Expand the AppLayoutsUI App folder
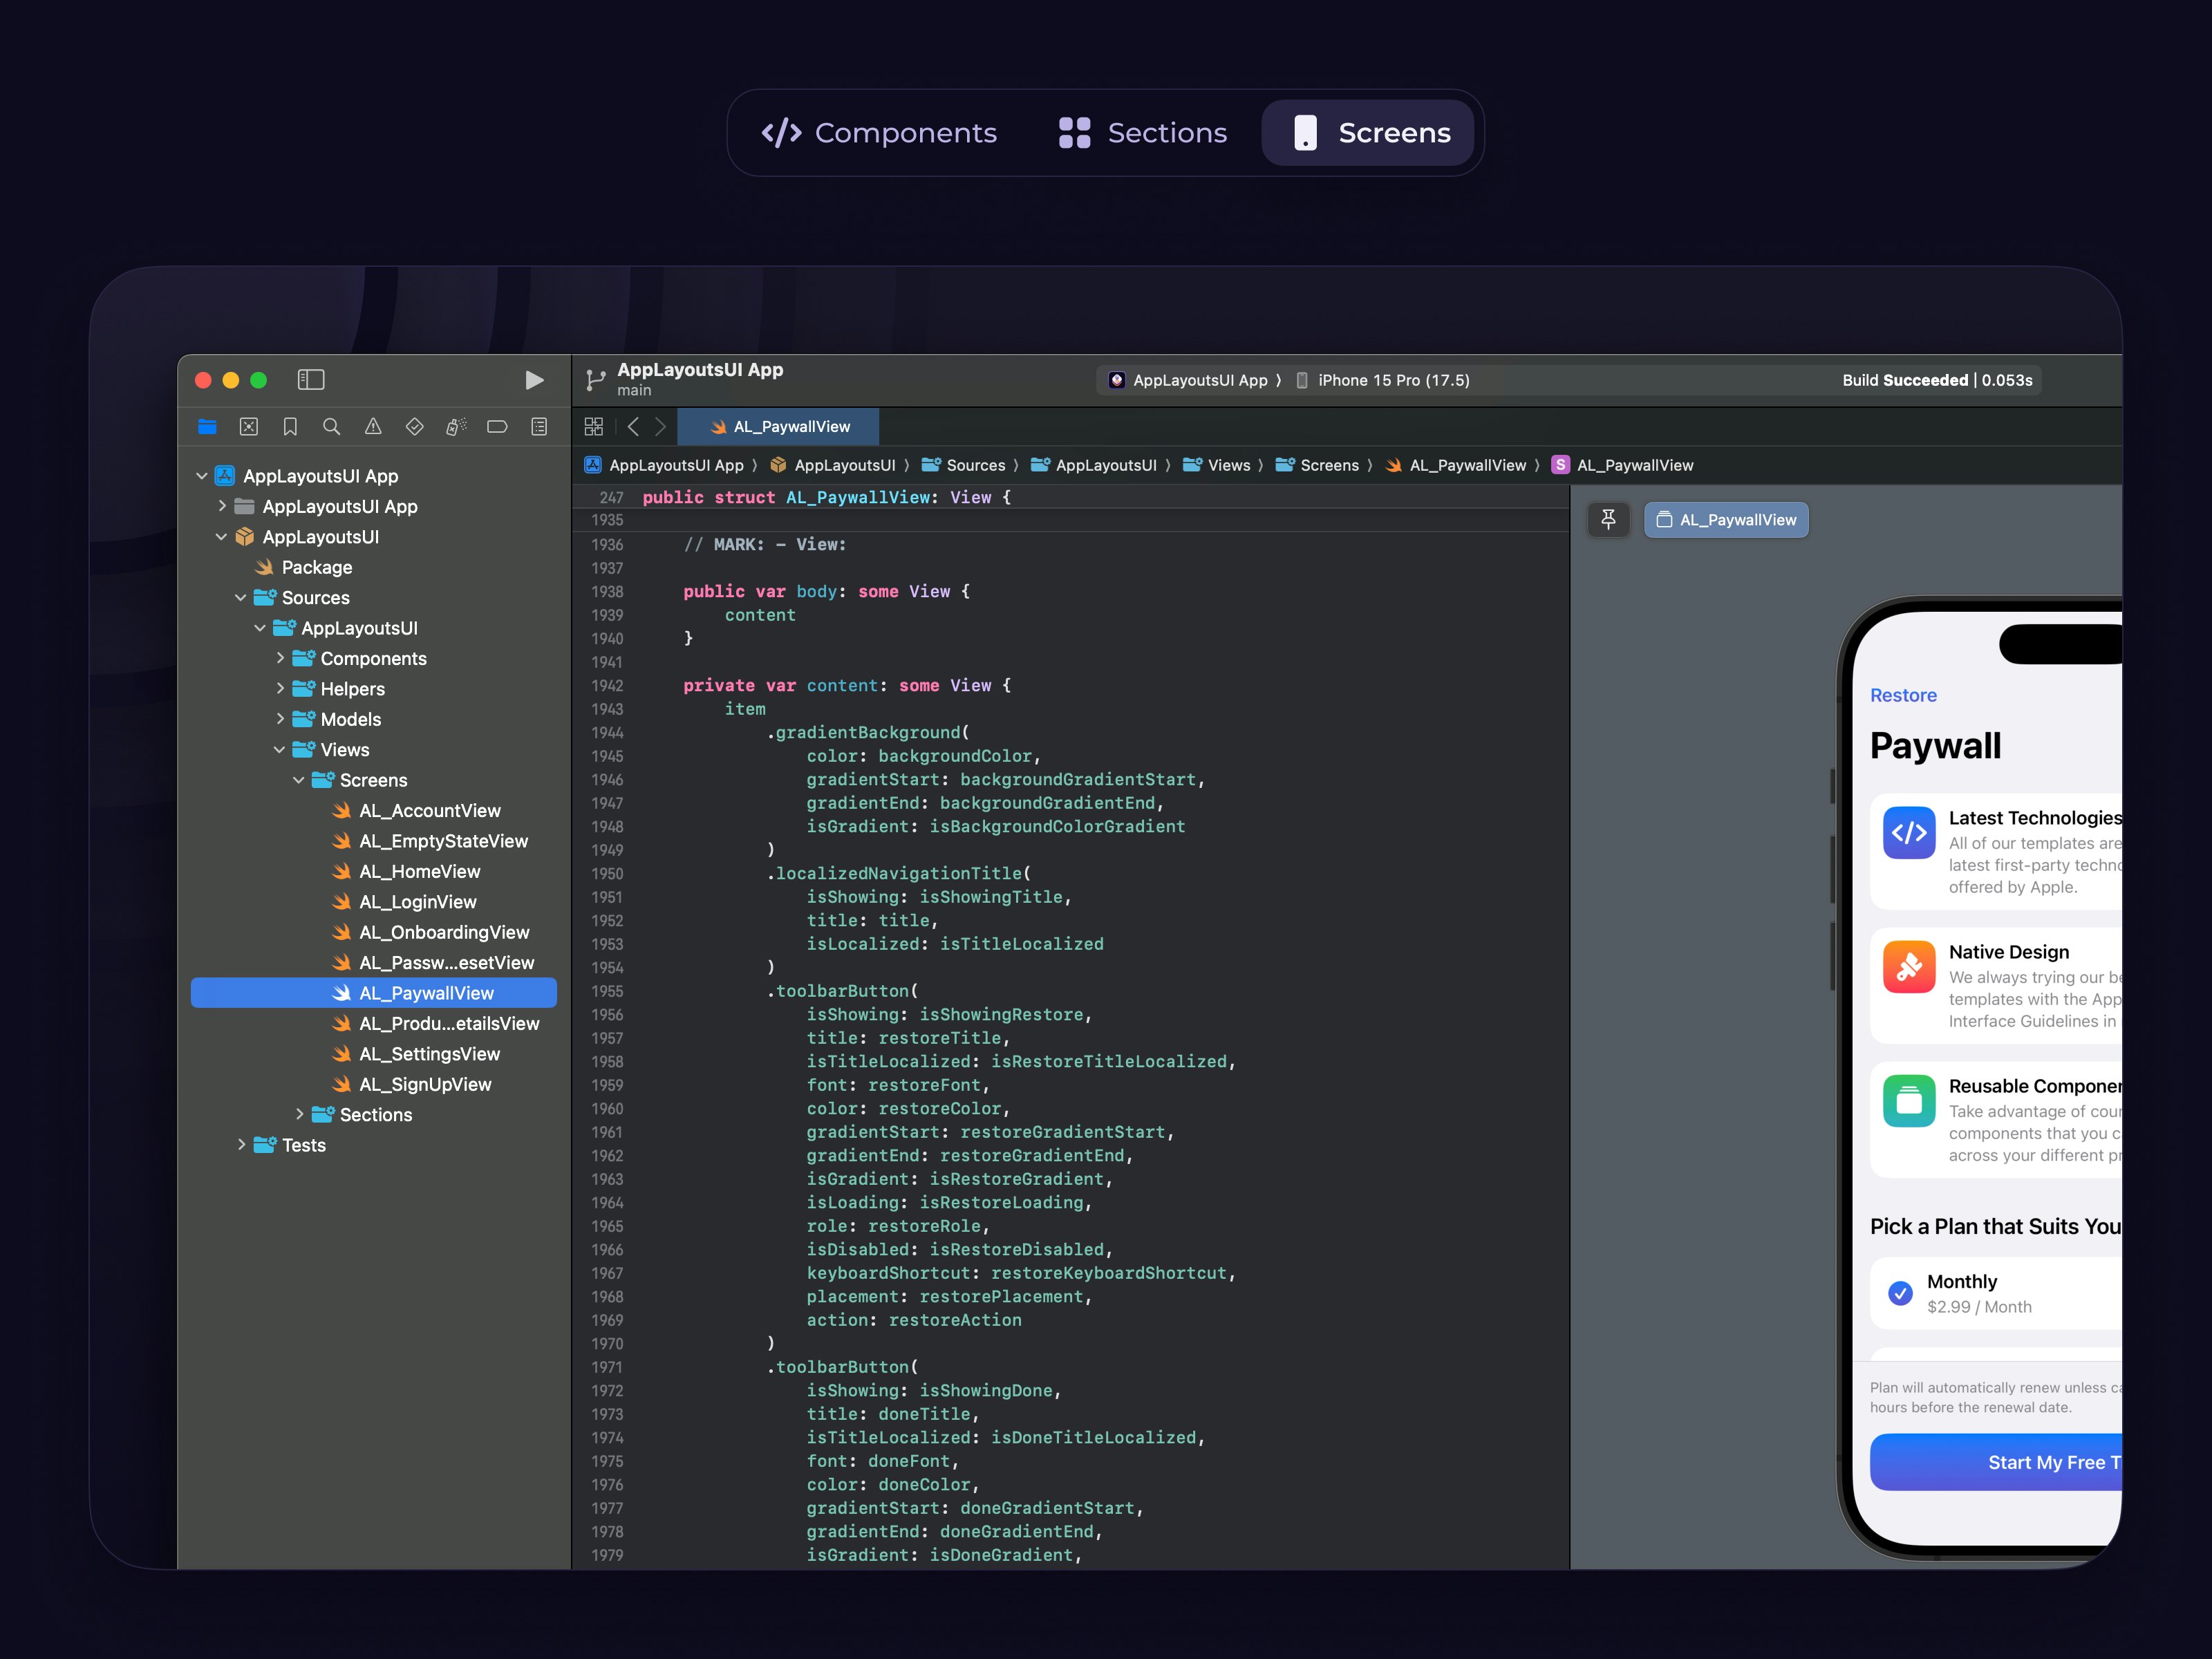 click(x=222, y=506)
